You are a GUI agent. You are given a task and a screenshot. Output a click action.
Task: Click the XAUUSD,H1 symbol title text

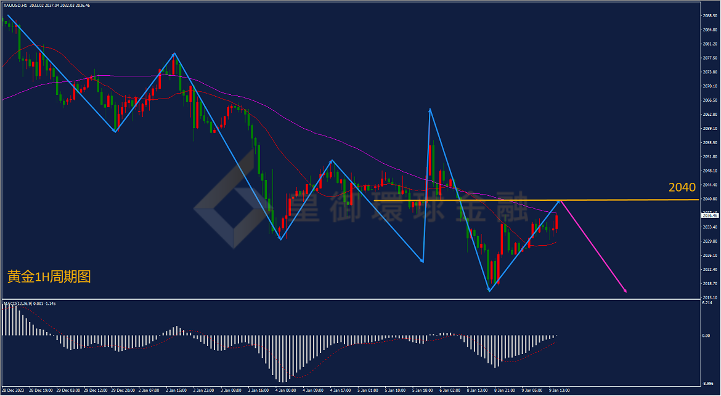click(15, 6)
